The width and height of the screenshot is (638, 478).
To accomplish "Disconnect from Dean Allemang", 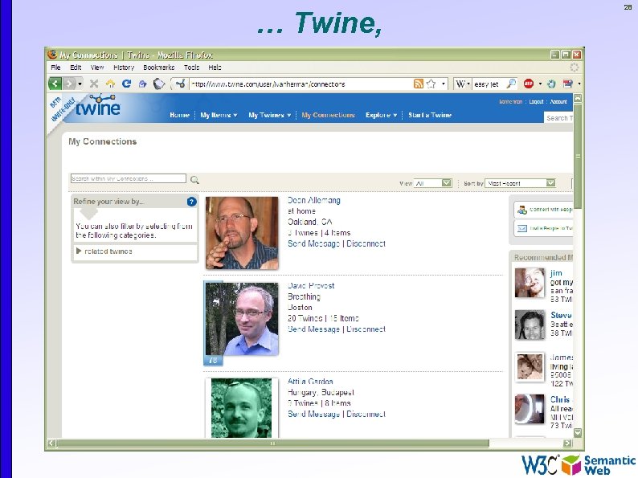I will [366, 243].
